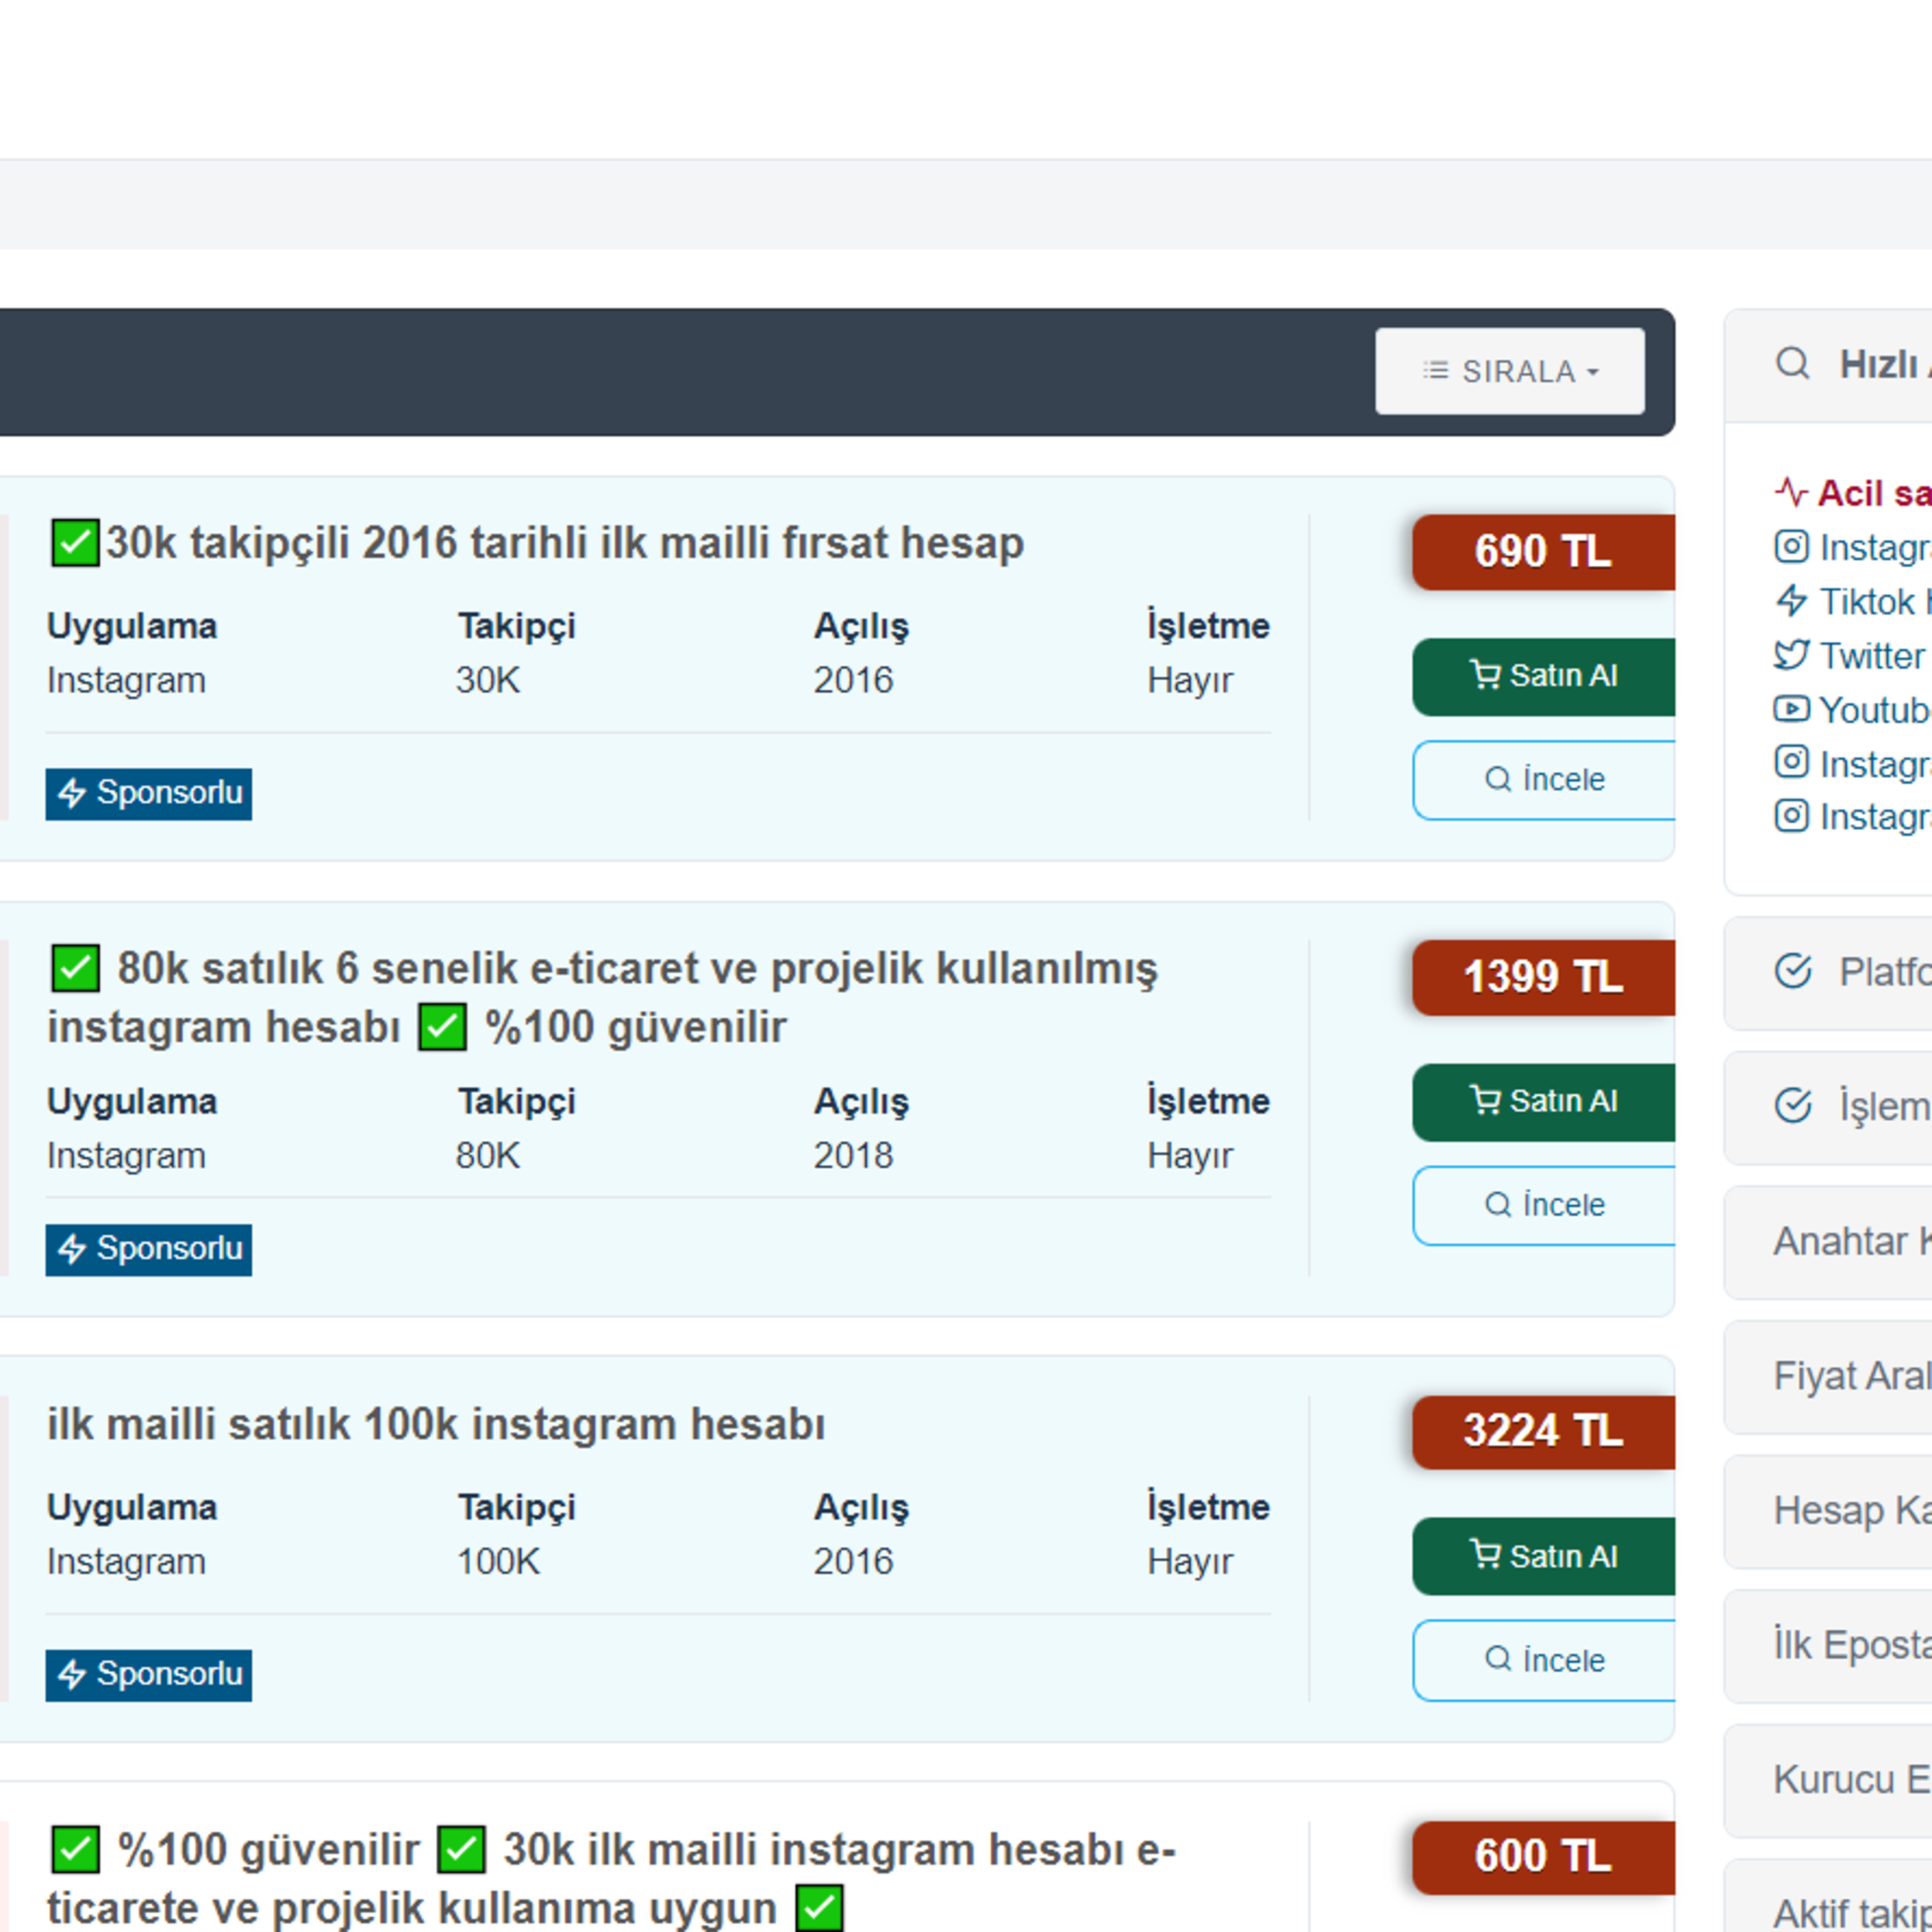Click the Twitter bird icon in sidebar
Viewport: 1932px width, 1932px height.
(1791, 655)
